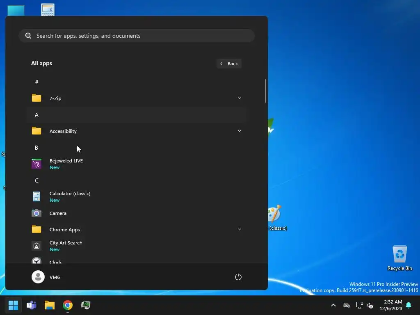Screen dimensions: 420x315
Task: Click the B letter header
Action: point(37,148)
